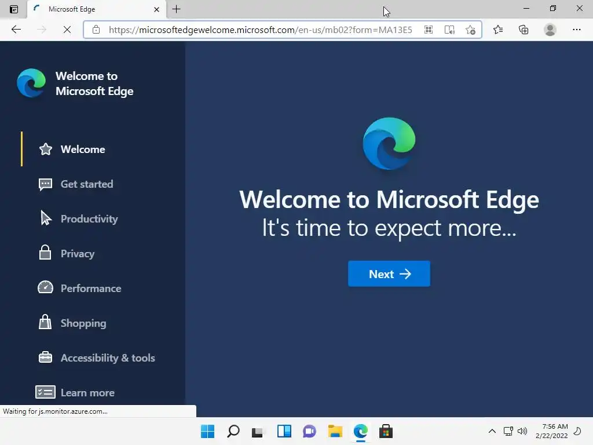
Task: Open taskbar Search magnifier
Action: pyautogui.click(x=233, y=431)
